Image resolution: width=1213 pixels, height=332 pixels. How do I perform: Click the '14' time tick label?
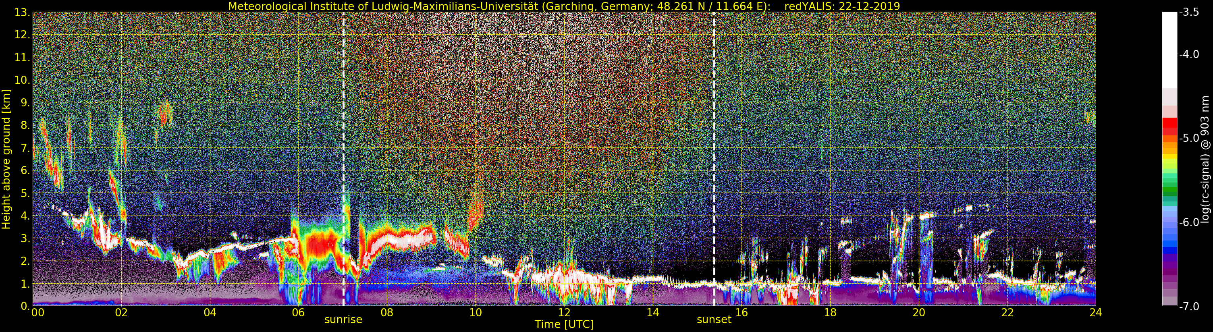[x=653, y=313]
